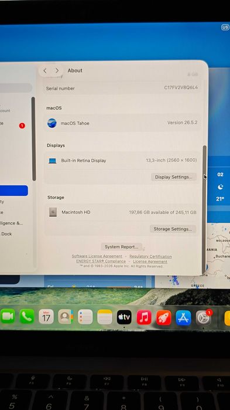The width and height of the screenshot is (230, 410).
Task: Open Calendar showing 17 in the Dock
Action: coord(46,317)
